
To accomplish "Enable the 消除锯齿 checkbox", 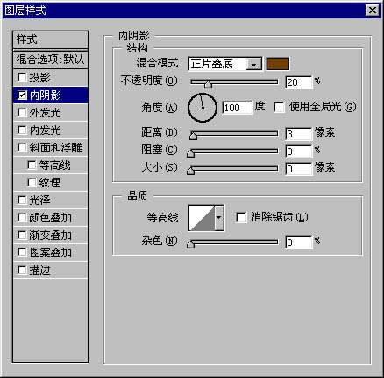I will [241, 218].
